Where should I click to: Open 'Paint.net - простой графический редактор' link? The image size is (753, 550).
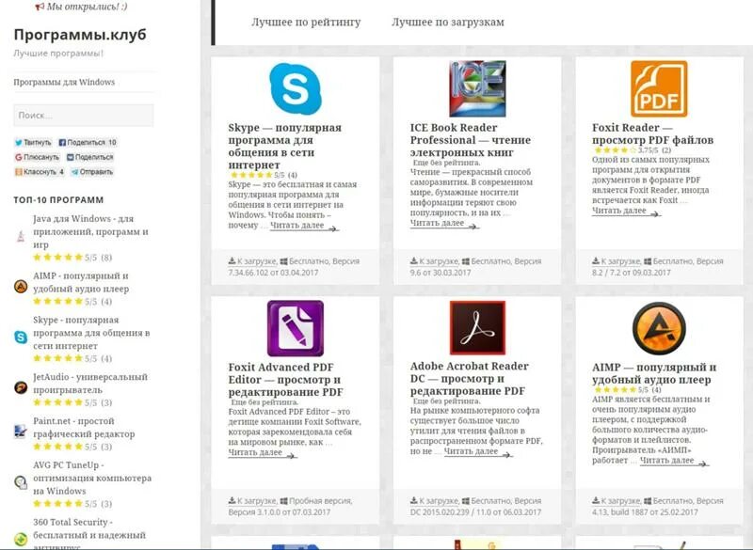pyautogui.click(x=84, y=427)
